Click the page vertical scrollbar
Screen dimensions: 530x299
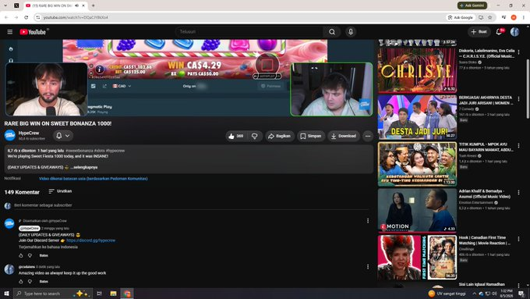pyautogui.click(x=528, y=89)
